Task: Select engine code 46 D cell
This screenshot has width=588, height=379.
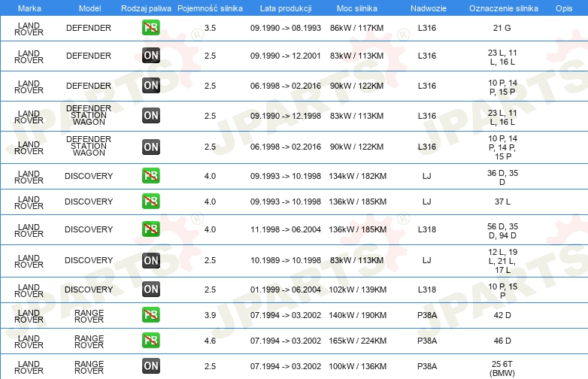Action: (502, 341)
